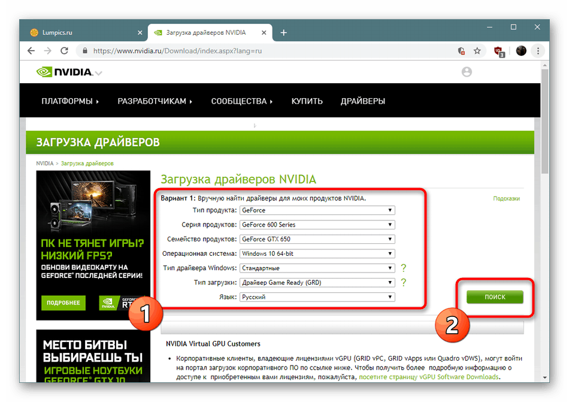
Task: Reload the page with refresh icon
Action: coord(64,51)
